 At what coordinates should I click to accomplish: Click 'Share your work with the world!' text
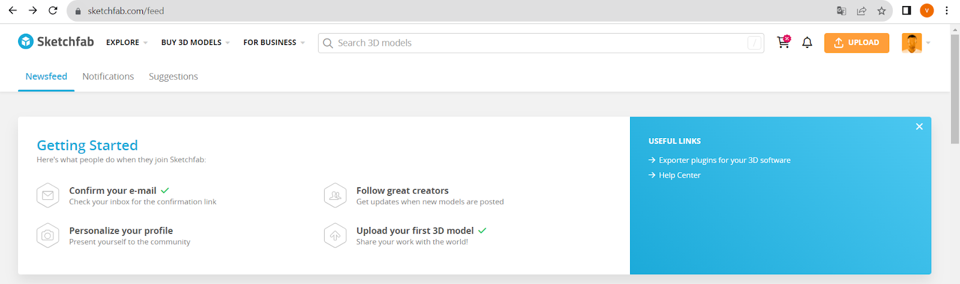(x=412, y=242)
